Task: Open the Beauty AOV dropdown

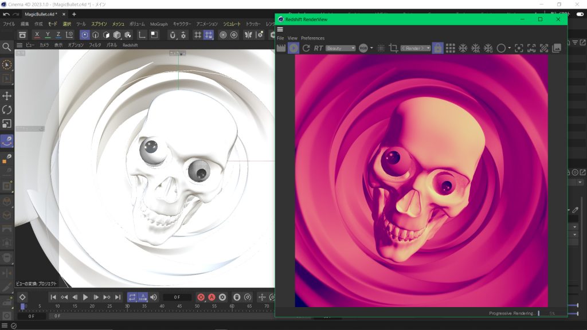Action: pyautogui.click(x=341, y=48)
